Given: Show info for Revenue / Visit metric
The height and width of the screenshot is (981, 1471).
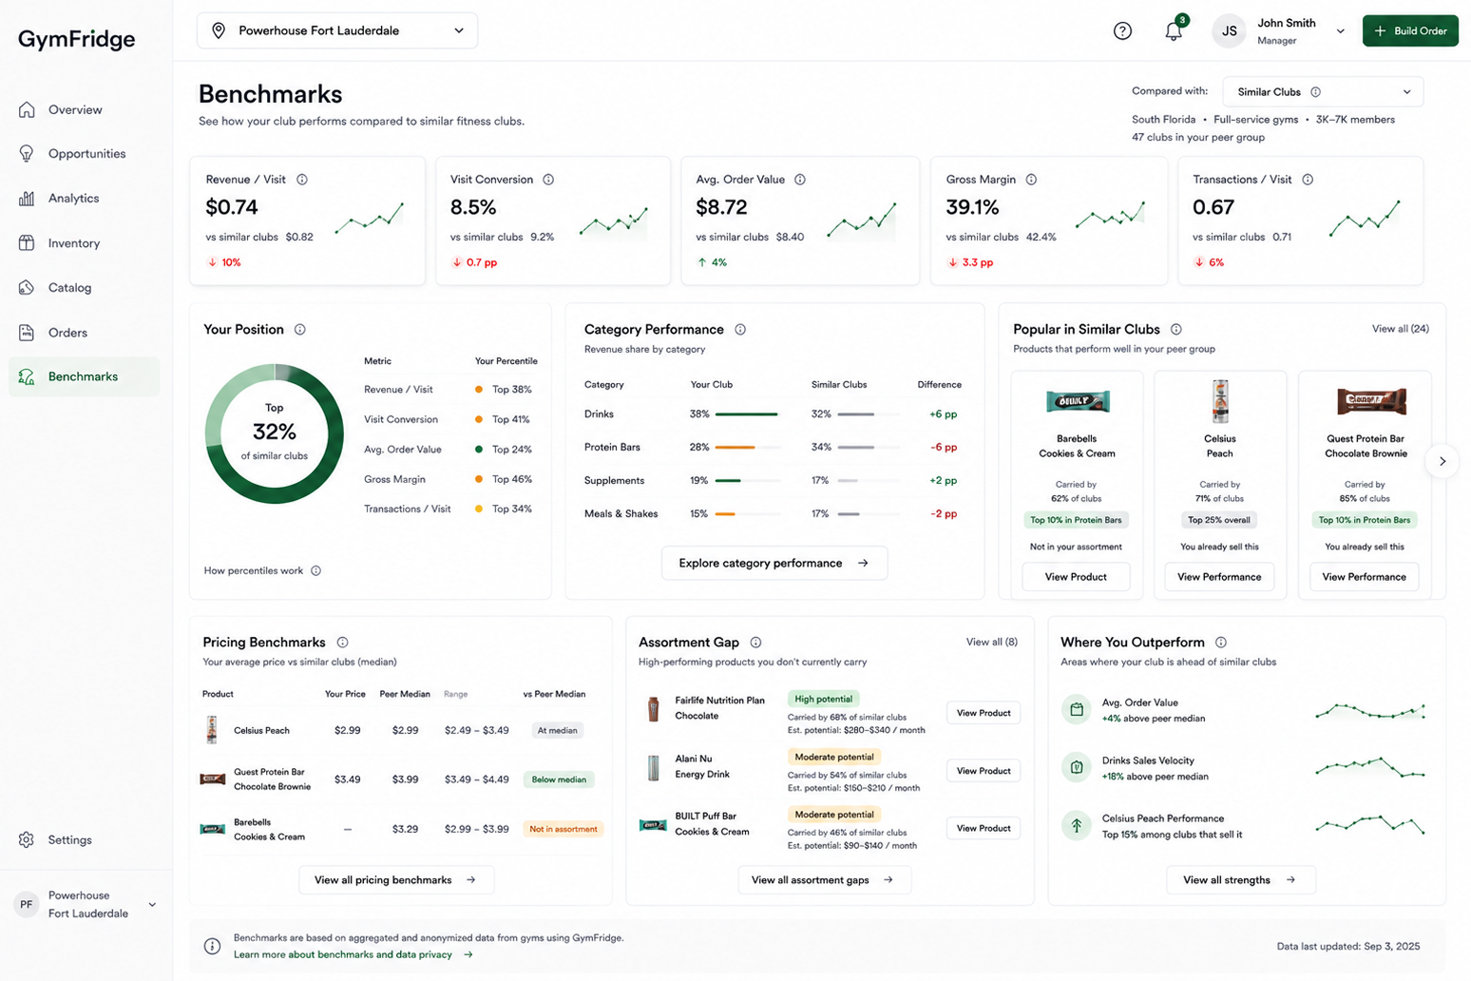Looking at the screenshot, I should tap(302, 180).
